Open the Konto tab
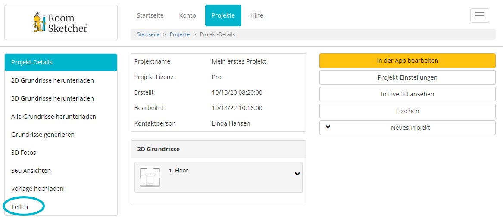503x218 pixels. tap(187, 15)
